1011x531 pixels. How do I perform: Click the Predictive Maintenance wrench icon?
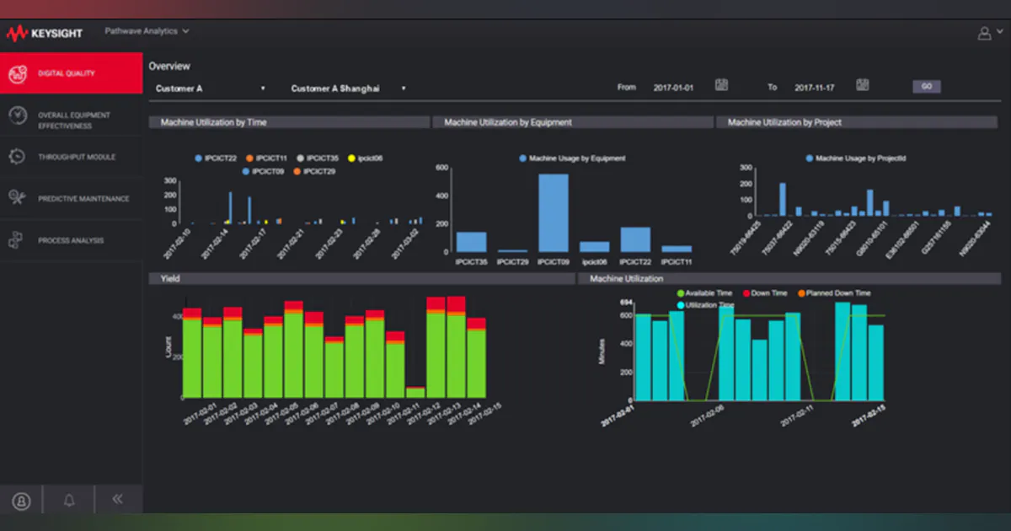tap(16, 198)
